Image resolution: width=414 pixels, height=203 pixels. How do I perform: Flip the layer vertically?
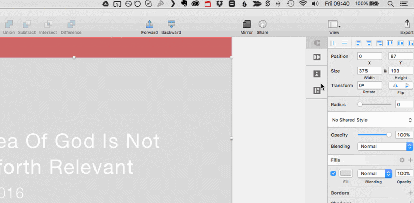pyautogui.click(x=407, y=85)
